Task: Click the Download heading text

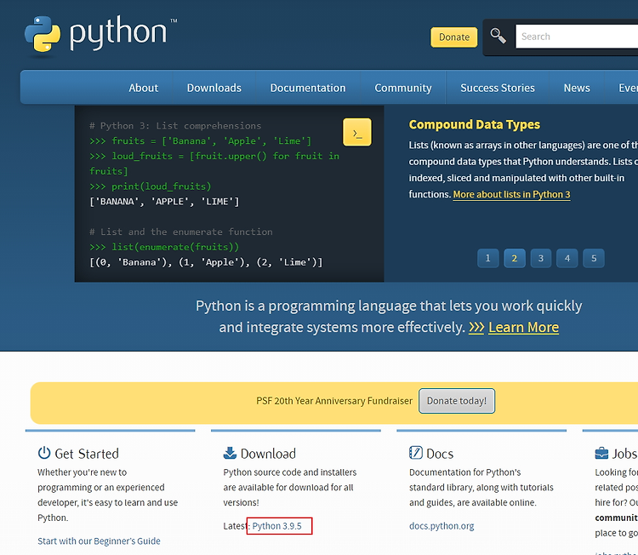Action: click(x=268, y=454)
